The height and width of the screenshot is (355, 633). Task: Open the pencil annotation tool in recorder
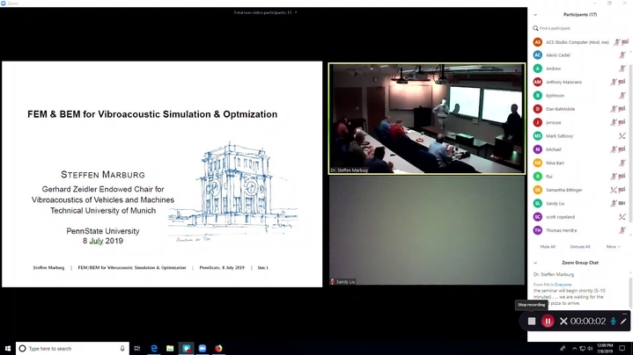point(624,322)
